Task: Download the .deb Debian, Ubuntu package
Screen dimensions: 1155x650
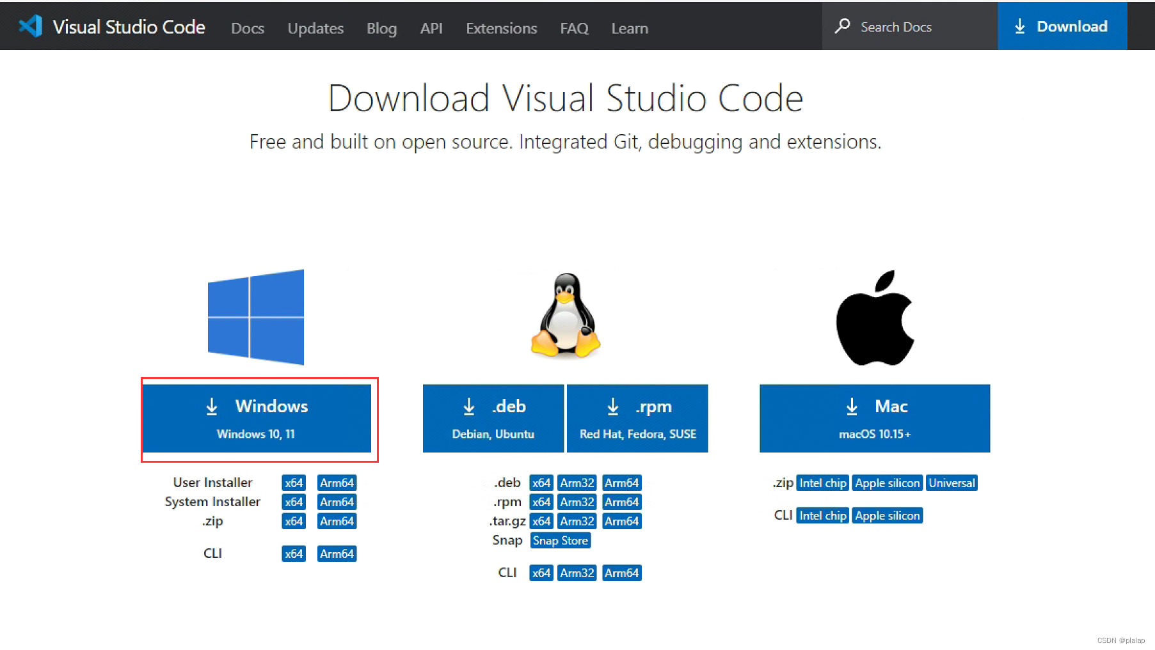Action: coord(493,419)
